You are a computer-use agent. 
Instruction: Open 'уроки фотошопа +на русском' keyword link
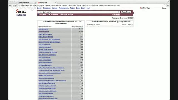[48, 52]
